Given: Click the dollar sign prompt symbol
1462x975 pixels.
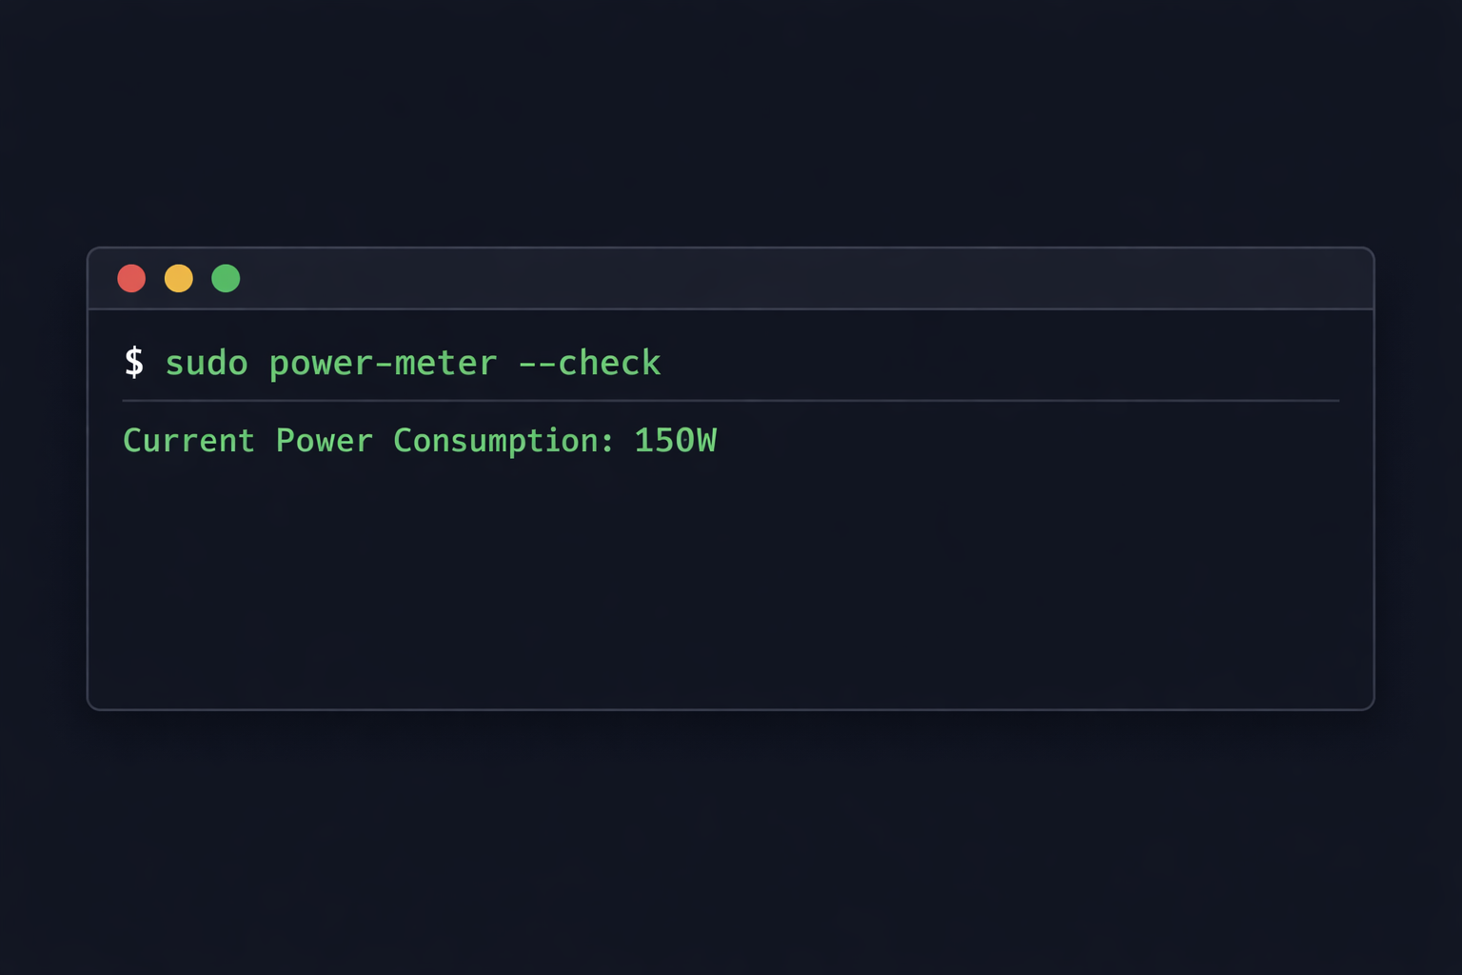Looking at the screenshot, I should coord(134,362).
